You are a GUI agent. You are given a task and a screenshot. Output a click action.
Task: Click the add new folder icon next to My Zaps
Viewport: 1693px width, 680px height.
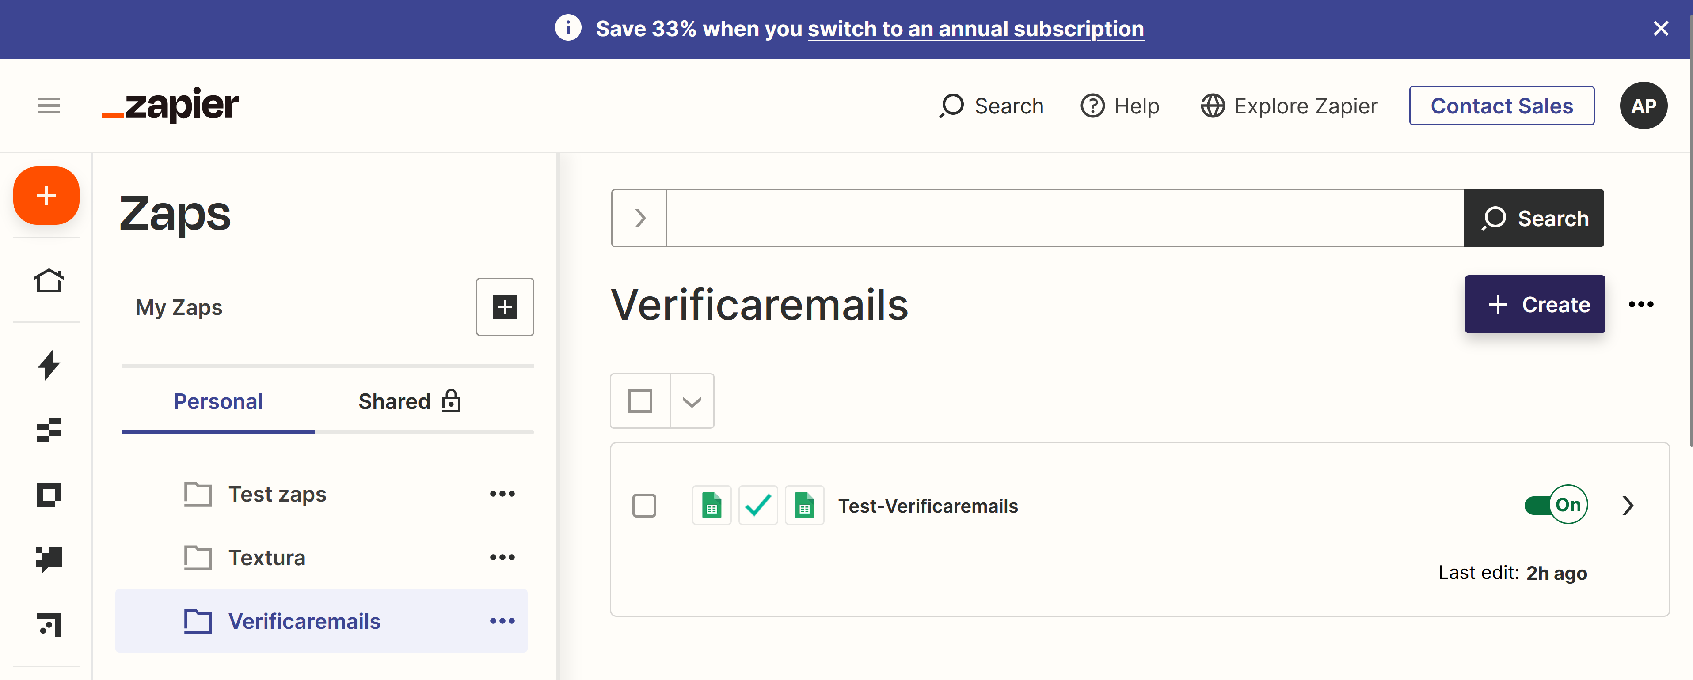[x=504, y=306]
